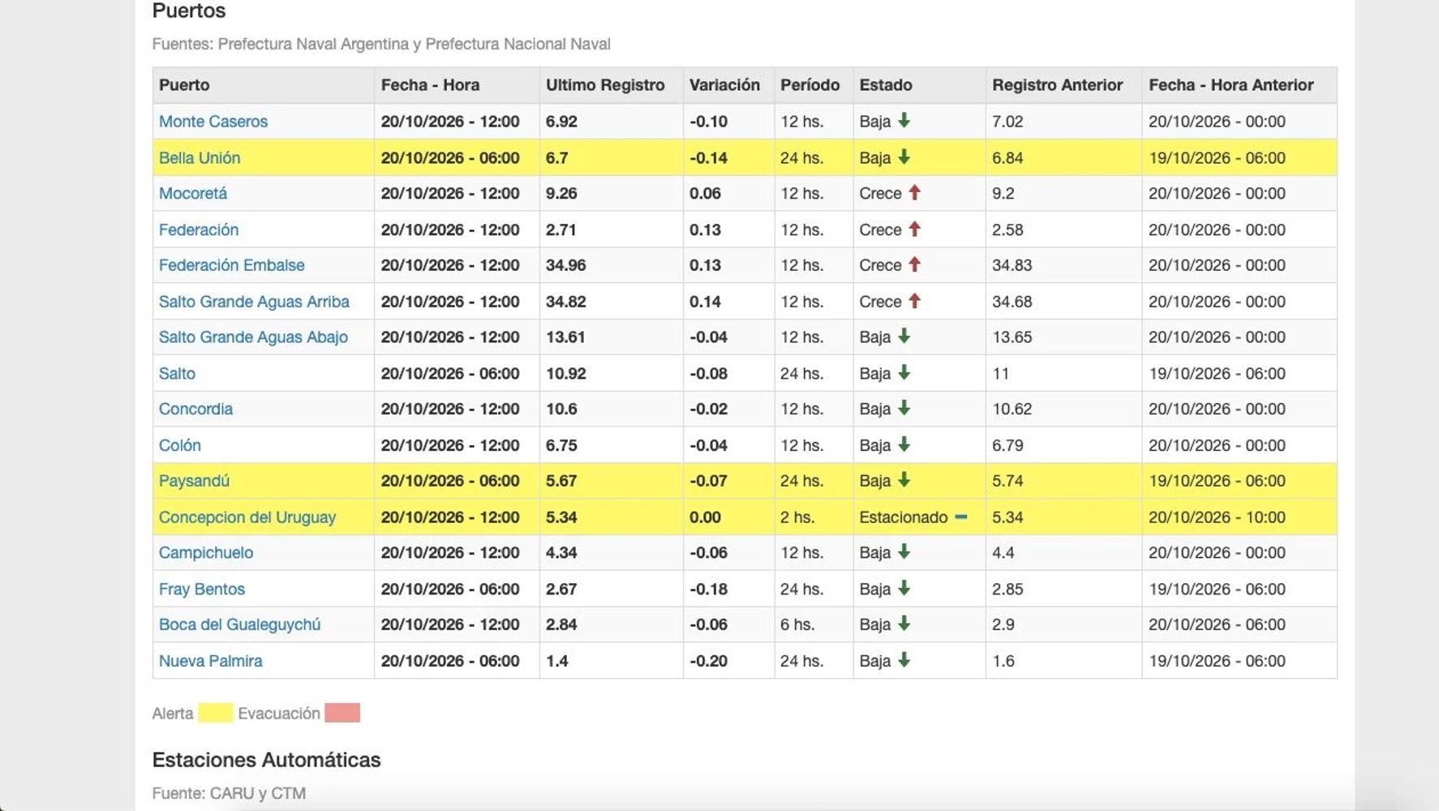This screenshot has width=1439, height=811.
Task: Open the Paysandú port link
Action: 194,481
